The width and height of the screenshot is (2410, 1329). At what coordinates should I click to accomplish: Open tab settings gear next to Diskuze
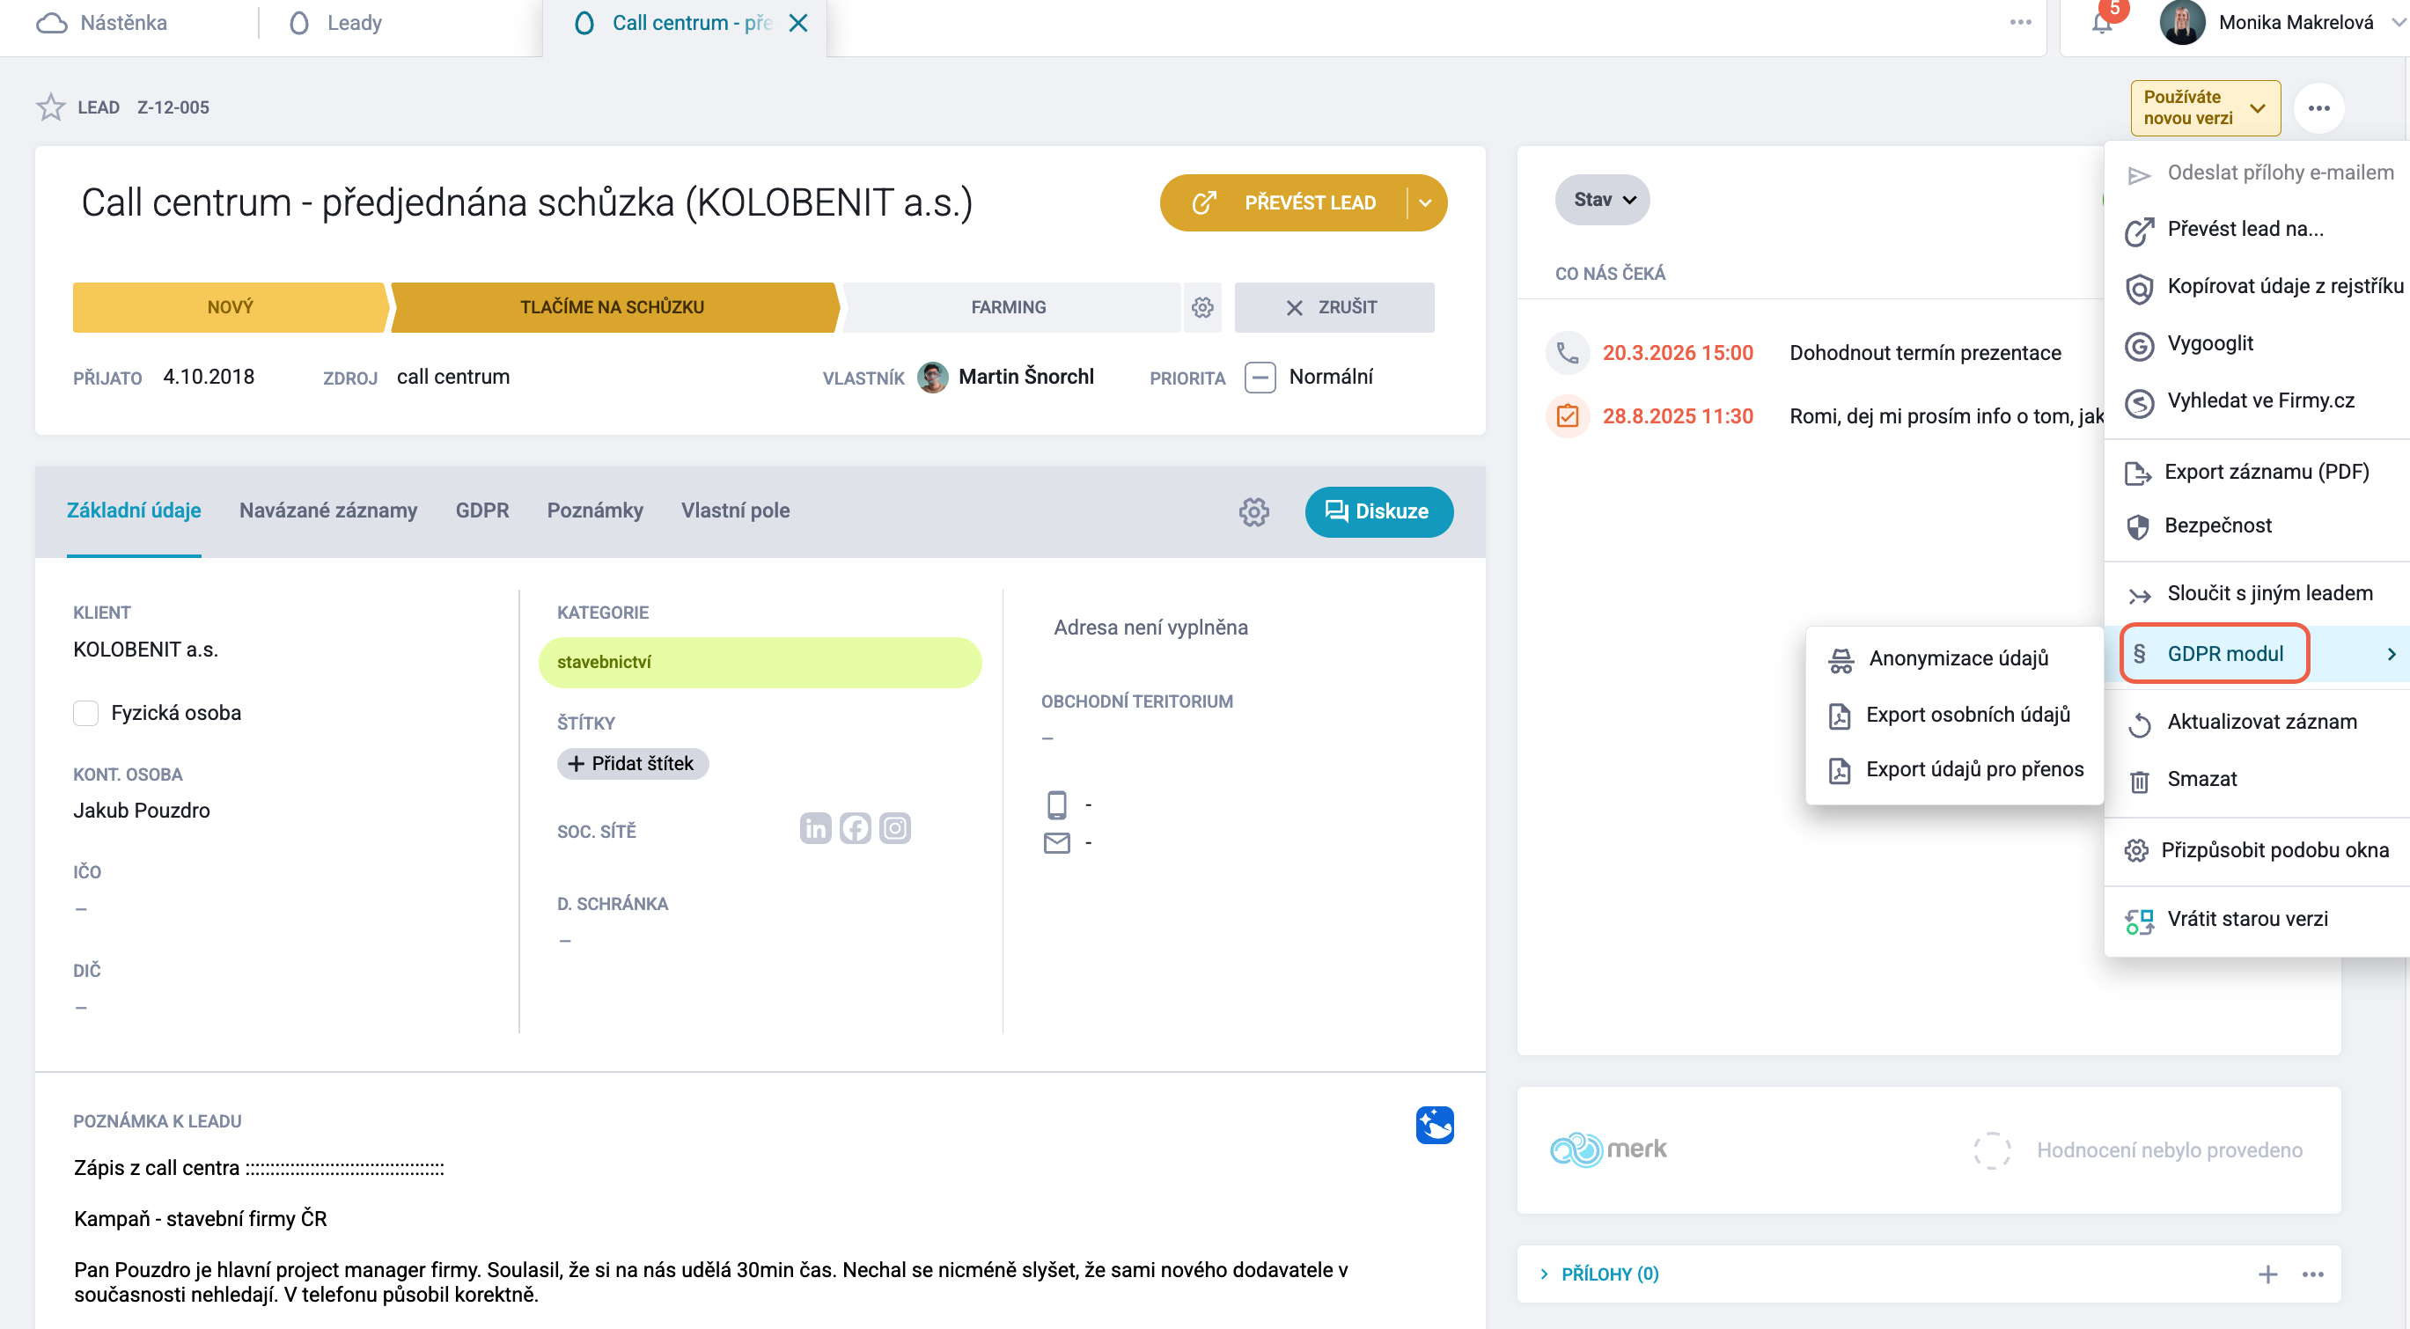(x=1253, y=511)
